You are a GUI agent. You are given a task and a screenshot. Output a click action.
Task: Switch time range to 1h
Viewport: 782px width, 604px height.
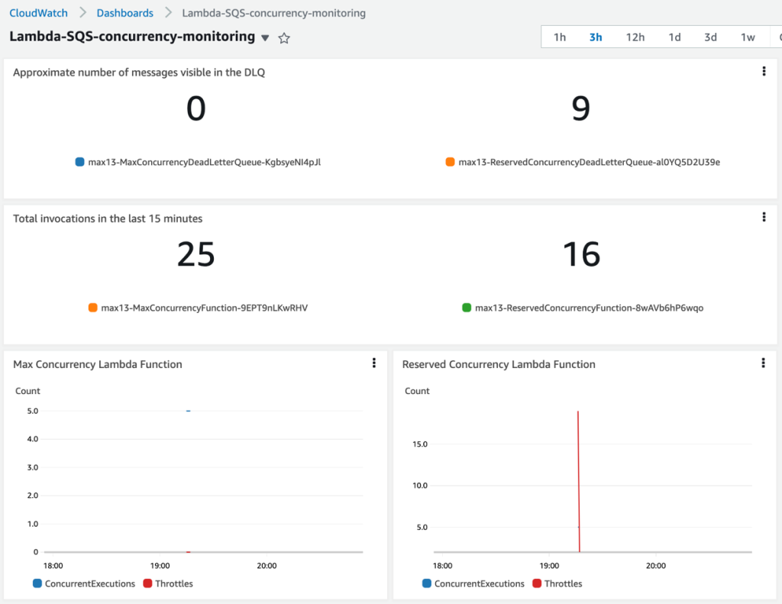coord(559,36)
